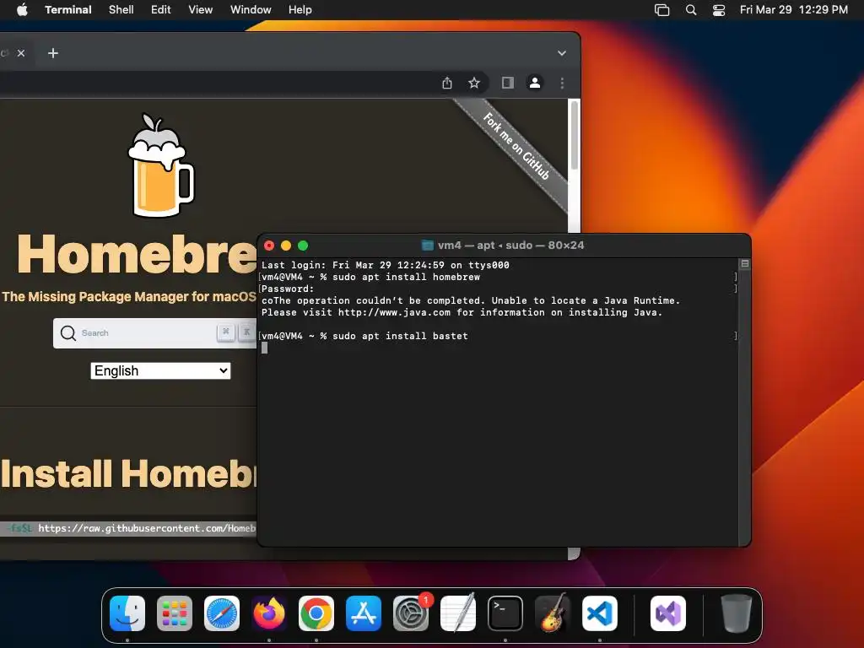The image size is (864, 648).
Task: Click the Java Runtime error message line
Action: (471, 300)
